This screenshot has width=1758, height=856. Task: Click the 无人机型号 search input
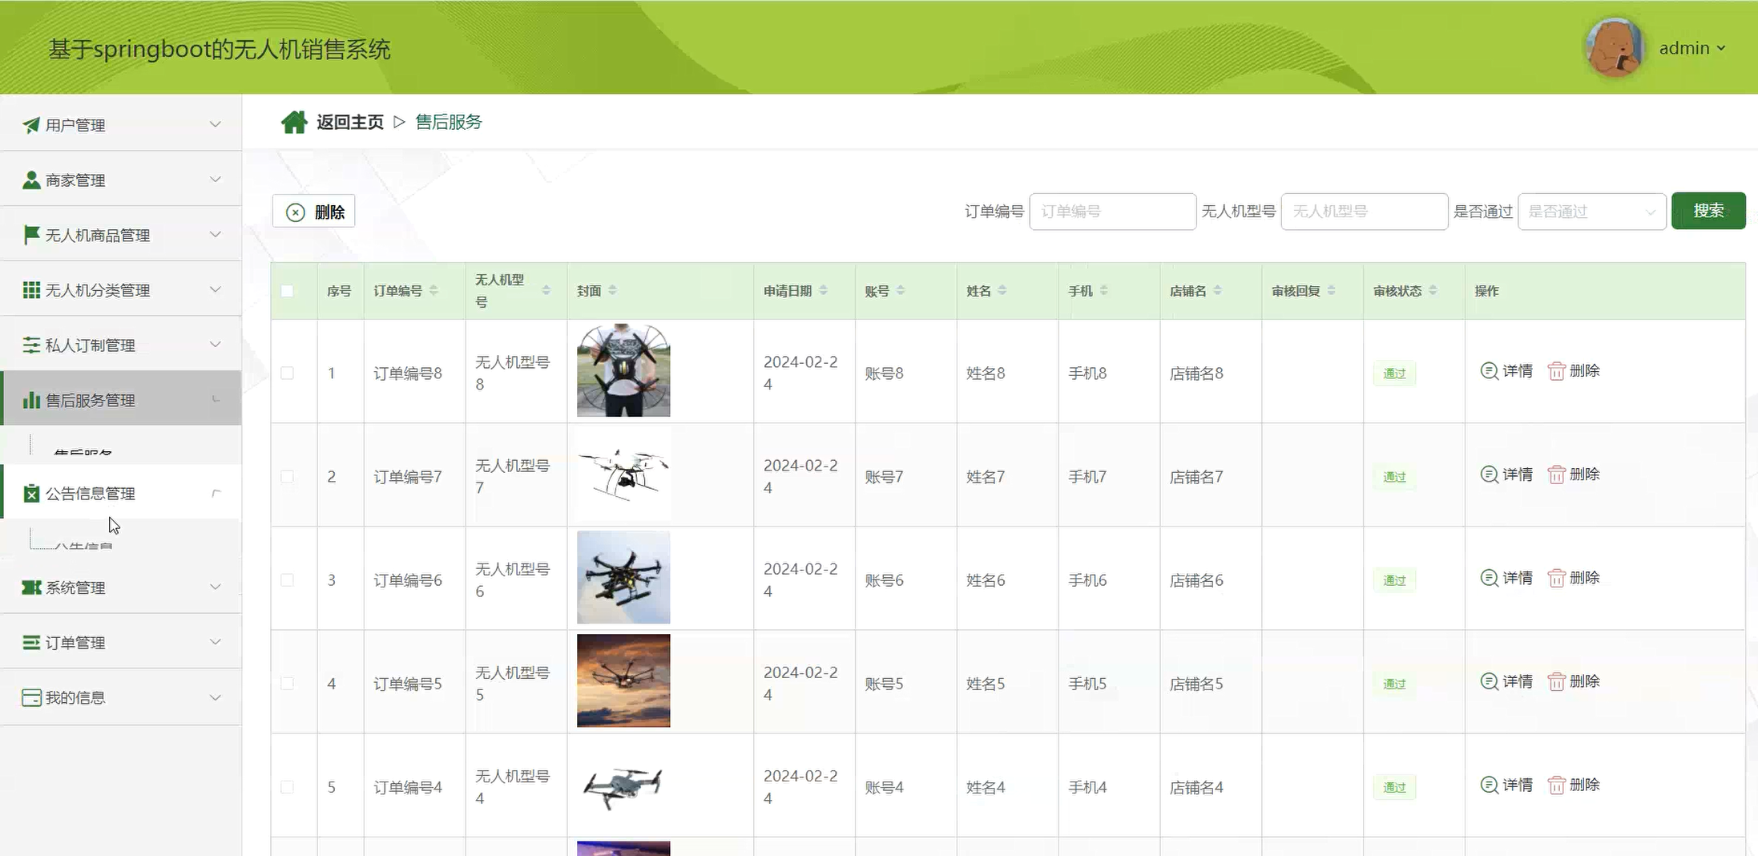[x=1365, y=212]
